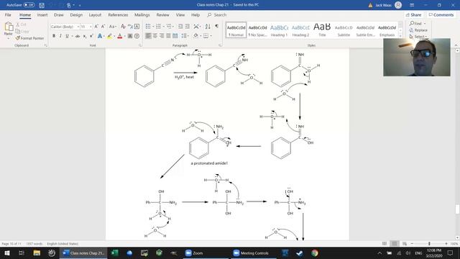Apply subscript formatting
460x259 pixels.
click(85, 36)
